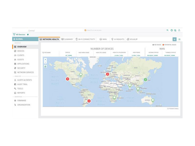Open Audit Trail in the sidebar
The image size is (195, 146).
(21, 84)
